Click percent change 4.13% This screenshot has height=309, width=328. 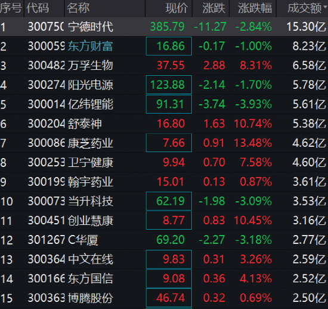(256, 279)
